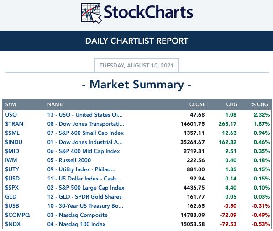
Task: Open the $TRAN symbol link
Action: tap(14, 124)
